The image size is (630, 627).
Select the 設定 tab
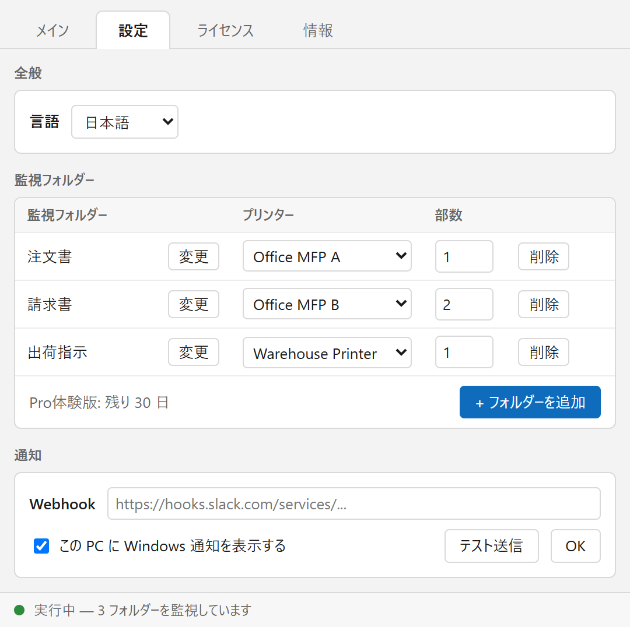click(133, 30)
